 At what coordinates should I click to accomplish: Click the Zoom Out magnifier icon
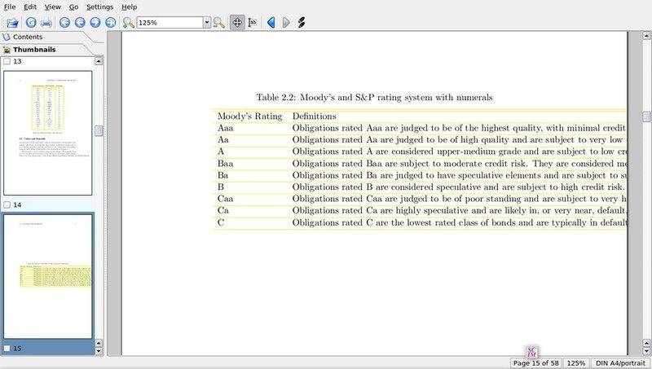pyautogui.click(x=218, y=23)
